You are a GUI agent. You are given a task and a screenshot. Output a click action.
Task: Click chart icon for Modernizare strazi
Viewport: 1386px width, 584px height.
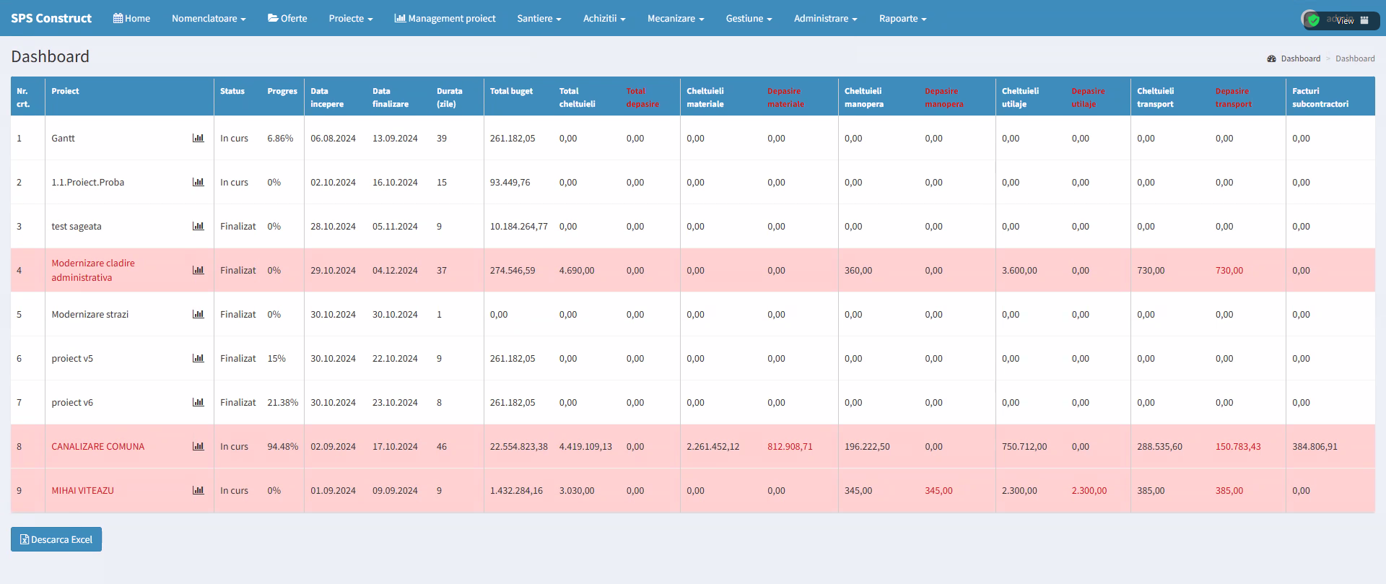pos(198,314)
